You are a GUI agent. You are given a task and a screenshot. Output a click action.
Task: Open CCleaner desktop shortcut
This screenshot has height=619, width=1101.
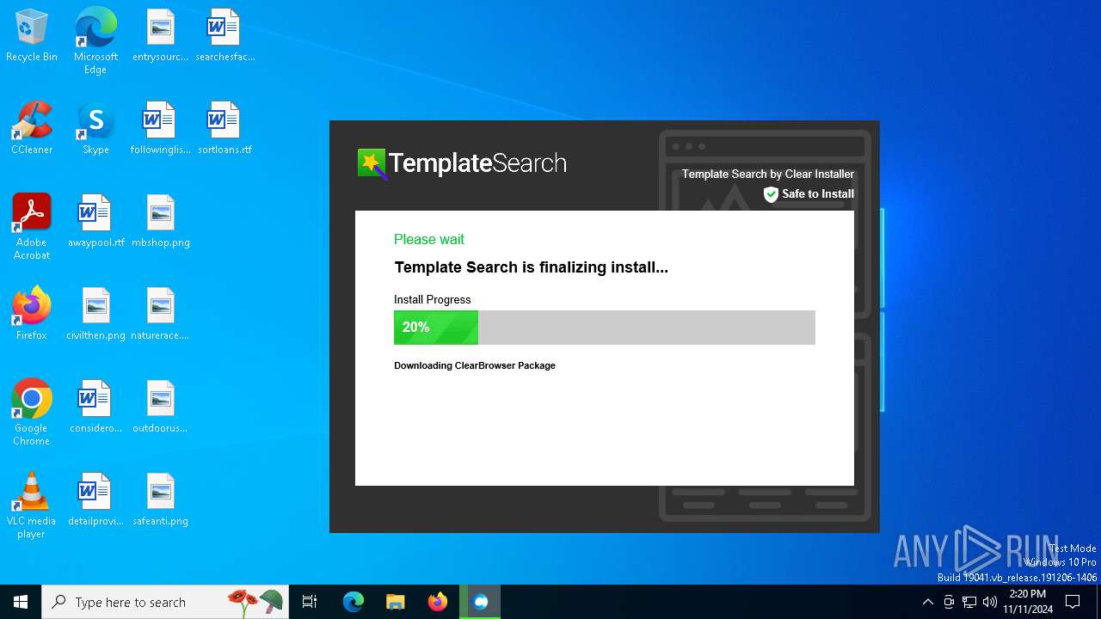click(32, 129)
